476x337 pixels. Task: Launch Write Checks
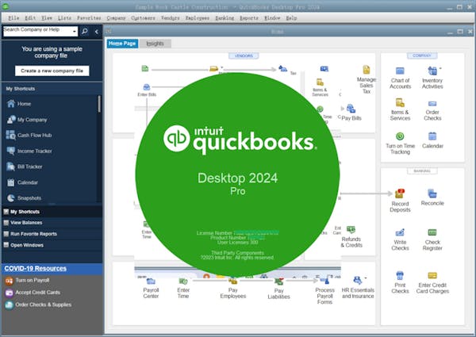point(400,235)
